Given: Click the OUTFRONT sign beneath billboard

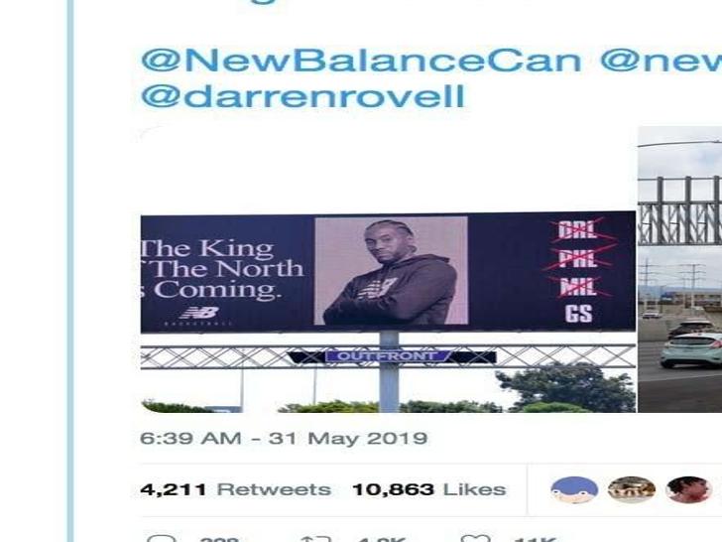Looking at the screenshot, I should click(387, 356).
